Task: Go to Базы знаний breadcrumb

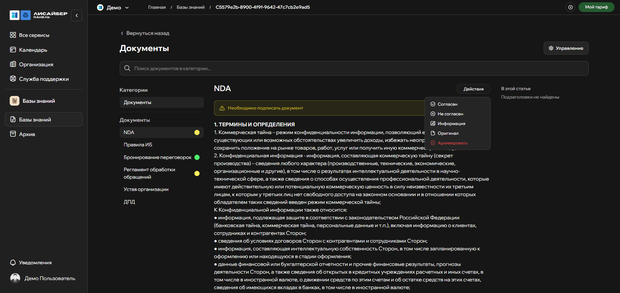Action: (x=190, y=7)
